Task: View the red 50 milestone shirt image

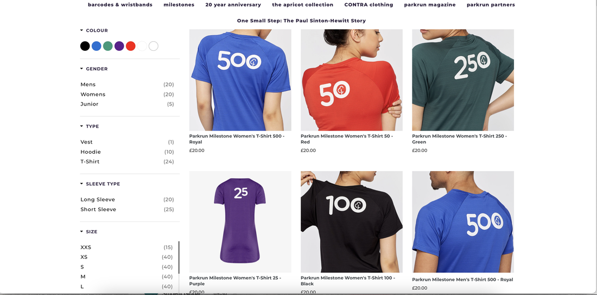Action: point(352,80)
